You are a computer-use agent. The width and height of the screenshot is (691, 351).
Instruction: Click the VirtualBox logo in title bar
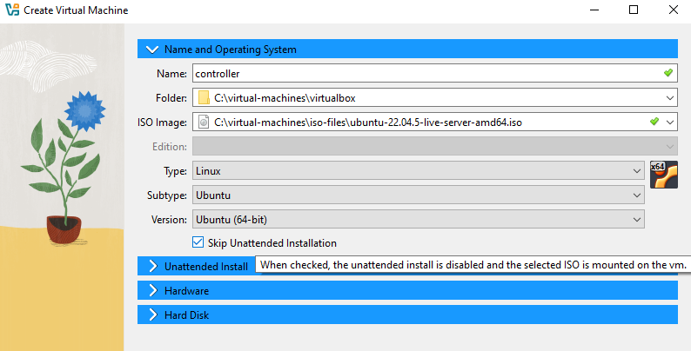click(11, 10)
